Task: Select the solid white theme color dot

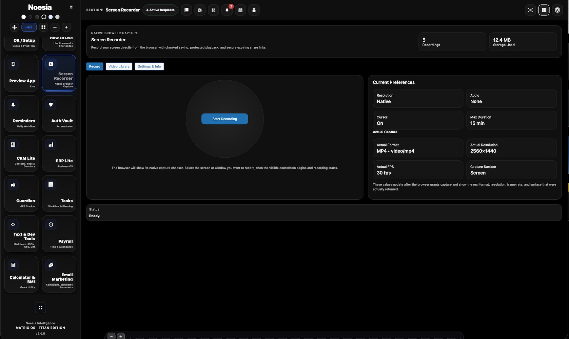Action: [23, 17]
